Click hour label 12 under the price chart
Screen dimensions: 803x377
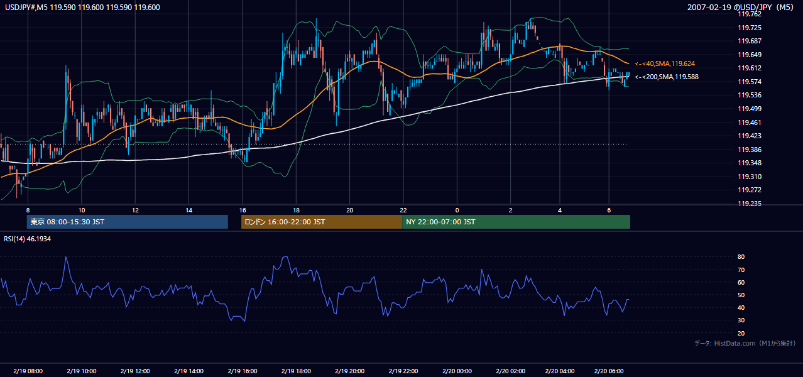tap(135, 210)
